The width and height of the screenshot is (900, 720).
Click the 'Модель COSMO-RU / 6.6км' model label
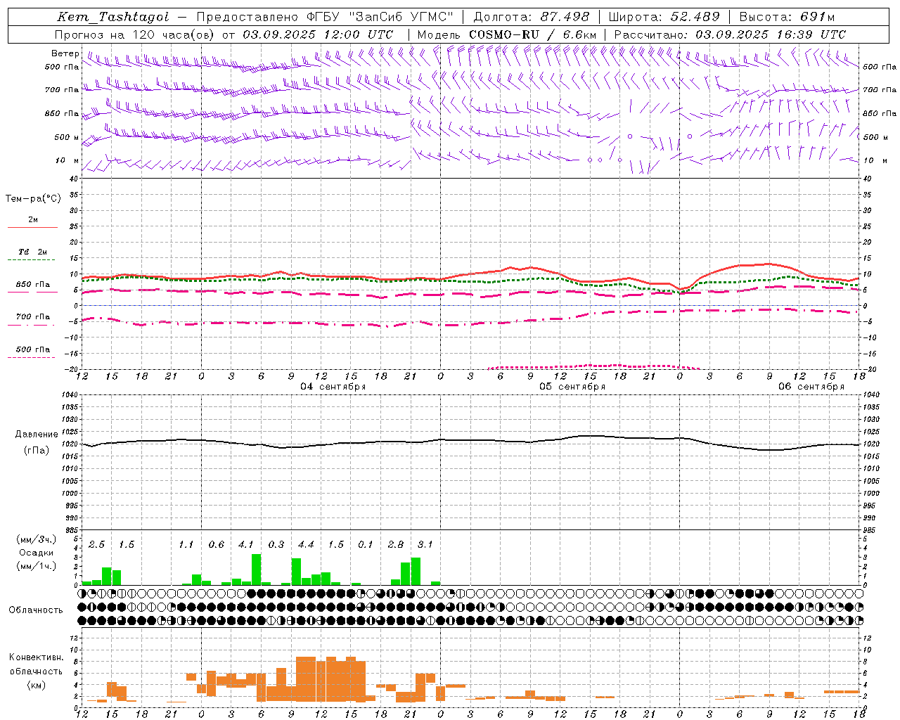pyautogui.click(x=507, y=34)
